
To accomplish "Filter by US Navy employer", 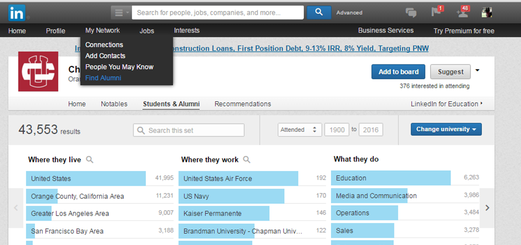I will coord(252,196).
